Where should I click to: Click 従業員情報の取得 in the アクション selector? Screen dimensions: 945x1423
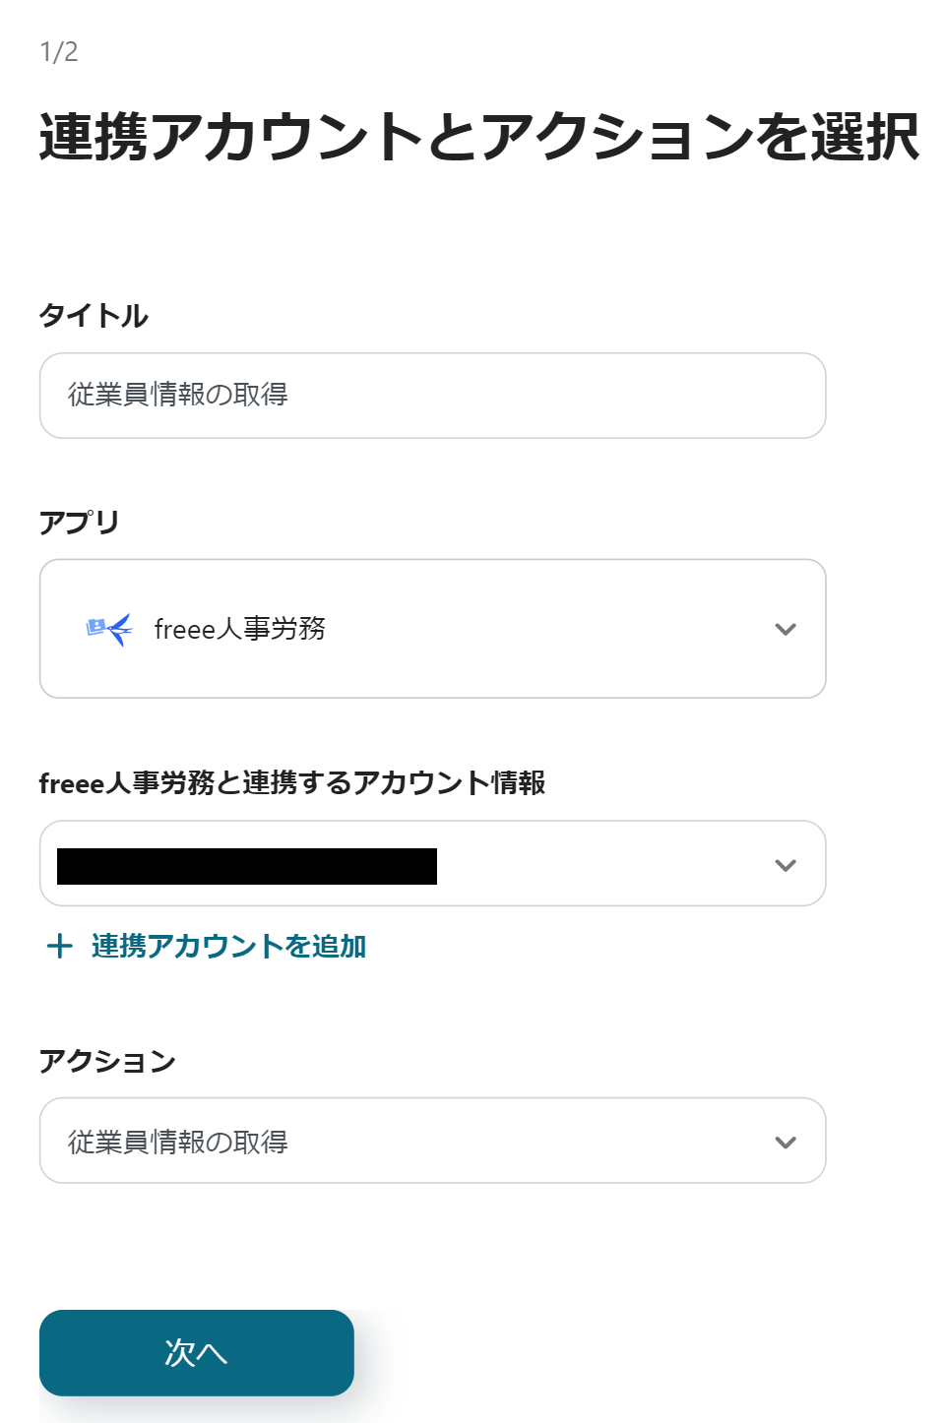[x=178, y=1143]
